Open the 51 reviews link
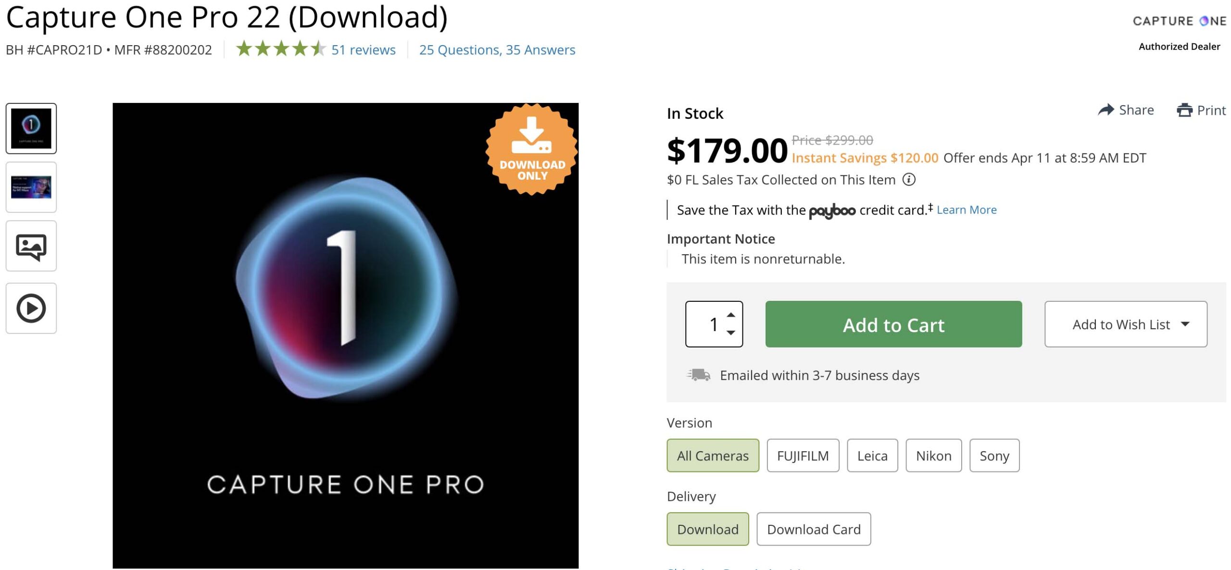This screenshot has height=570, width=1231. pyautogui.click(x=363, y=50)
